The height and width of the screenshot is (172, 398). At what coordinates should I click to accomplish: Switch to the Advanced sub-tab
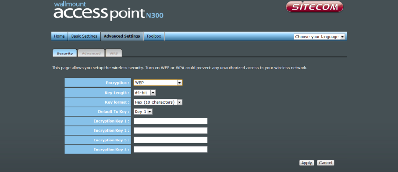pos(91,53)
